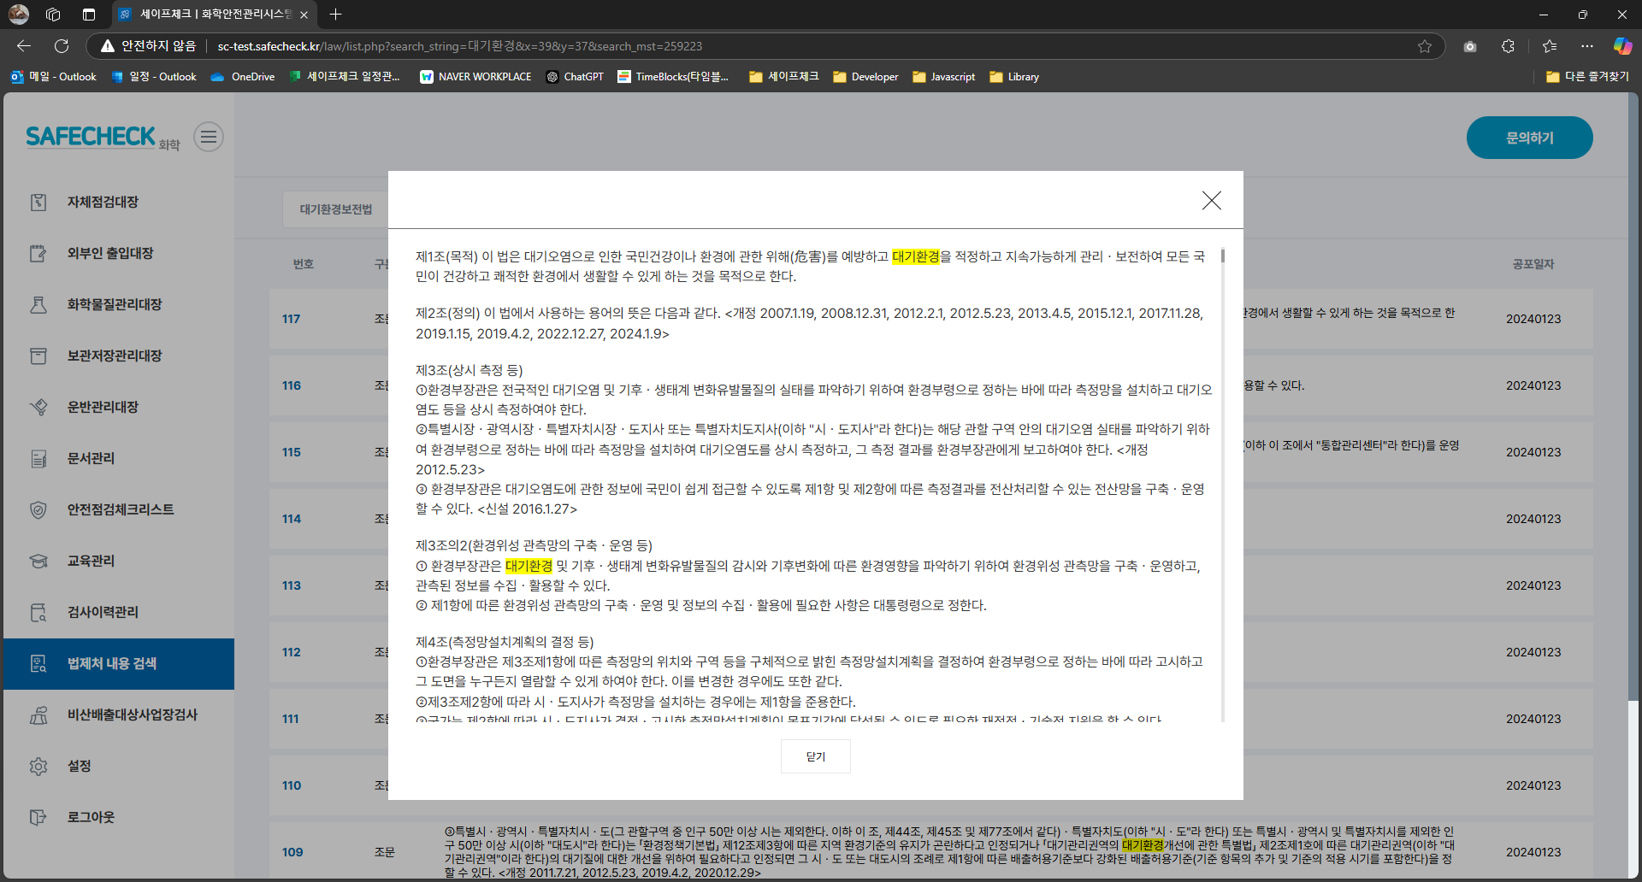This screenshot has width=1642, height=882.
Task: Open 검사이력관리 sidebar icon
Action: [38, 612]
